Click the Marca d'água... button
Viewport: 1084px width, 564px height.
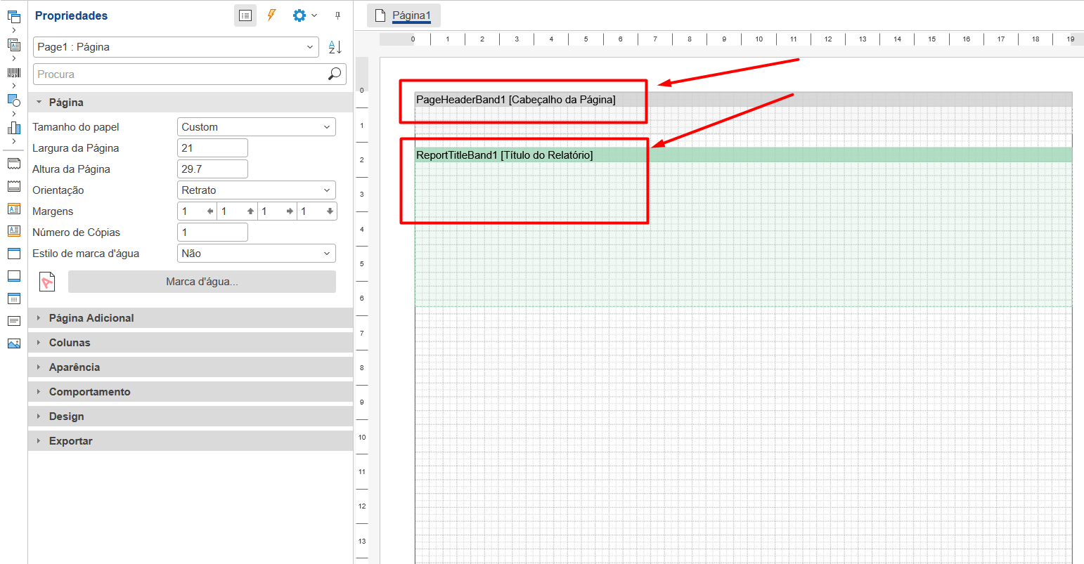click(202, 282)
